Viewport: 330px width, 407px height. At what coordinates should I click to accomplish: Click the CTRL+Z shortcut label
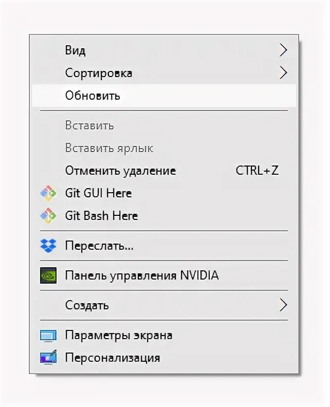pos(257,171)
